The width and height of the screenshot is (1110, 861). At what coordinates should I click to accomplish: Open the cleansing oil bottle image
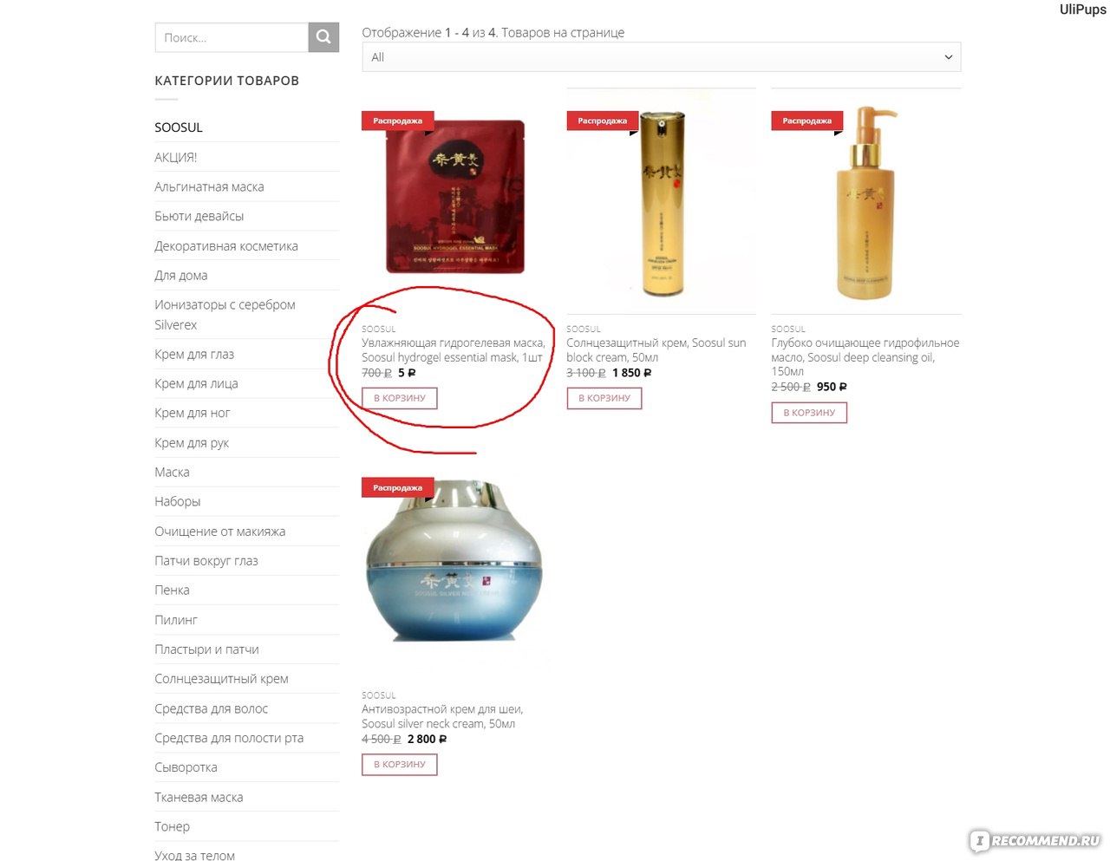point(865,203)
